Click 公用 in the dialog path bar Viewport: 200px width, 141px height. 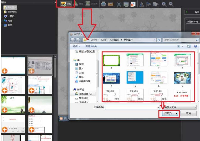pyautogui.click(x=104, y=40)
